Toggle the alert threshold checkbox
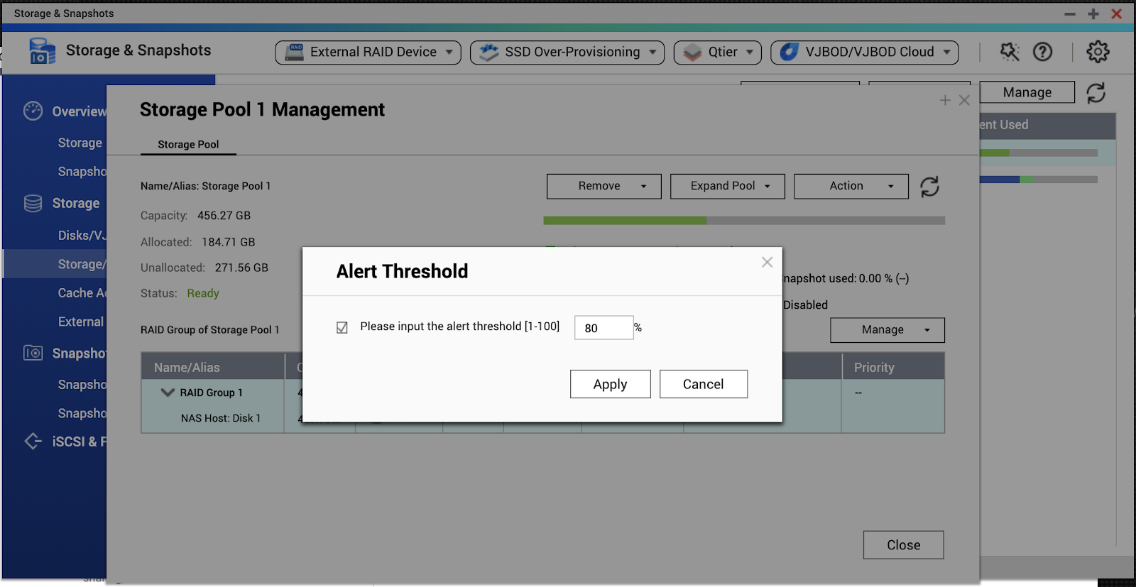Screen dimensions: 1136x587 click(x=342, y=327)
